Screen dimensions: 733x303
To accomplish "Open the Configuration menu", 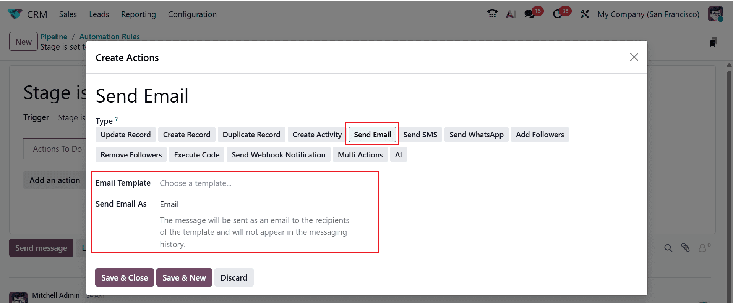I will pyautogui.click(x=192, y=14).
